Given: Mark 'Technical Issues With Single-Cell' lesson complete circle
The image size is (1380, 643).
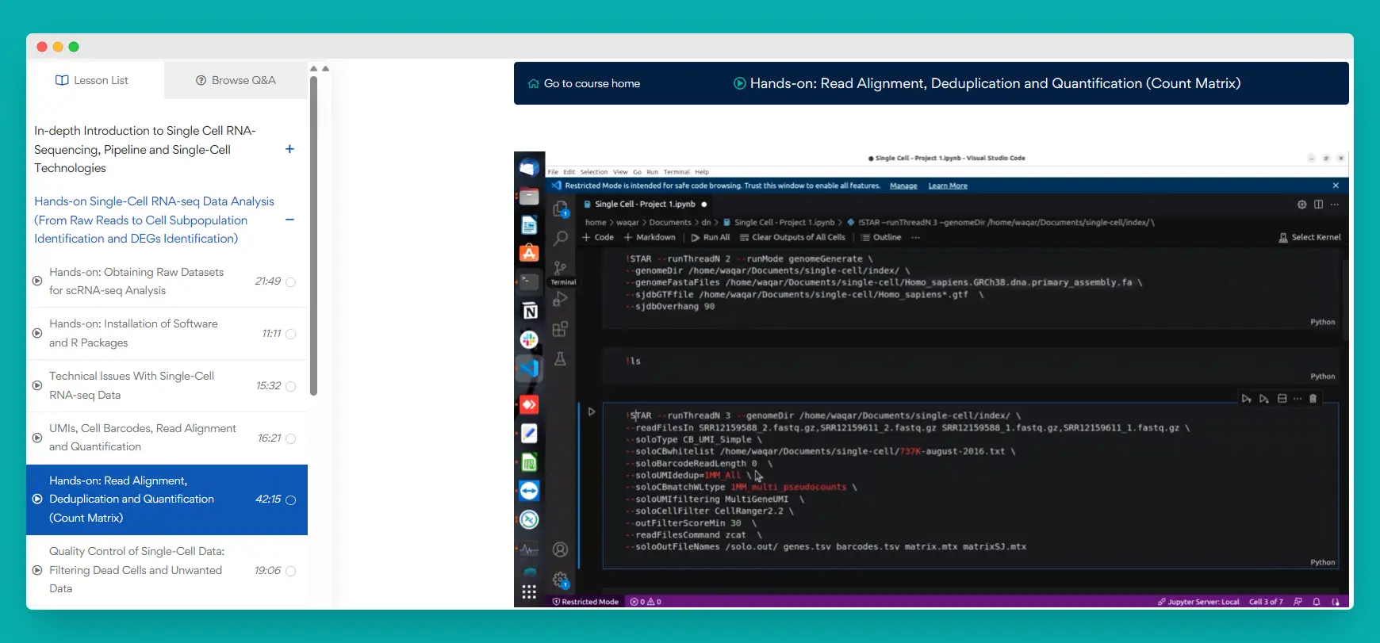Looking at the screenshot, I should (x=290, y=387).
